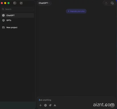The width and height of the screenshot is (117, 109).
Task: Expand the chevron beside the ChatGPT title
Action: coord(49,3)
